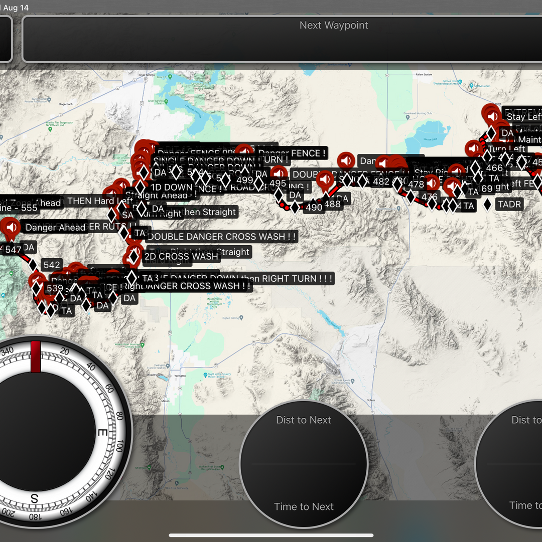Viewport: 542px width, 542px height.
Task: Select the waypoint 482 label
Action: coord(381,182)
